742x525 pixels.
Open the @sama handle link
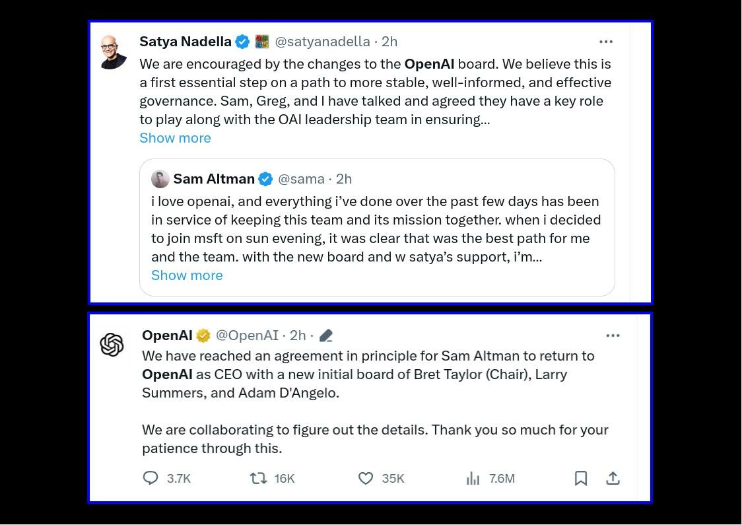(x=301, y=179)
